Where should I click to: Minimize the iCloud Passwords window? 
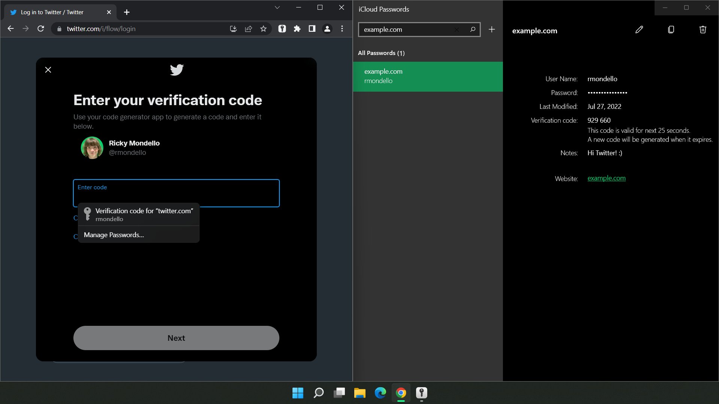tap(665, 7)
